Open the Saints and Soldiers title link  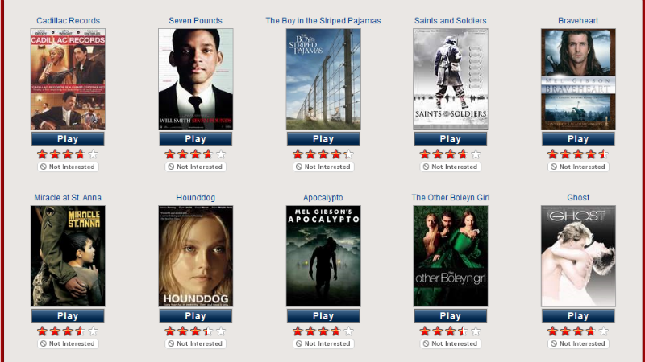[x=451, y=21]
